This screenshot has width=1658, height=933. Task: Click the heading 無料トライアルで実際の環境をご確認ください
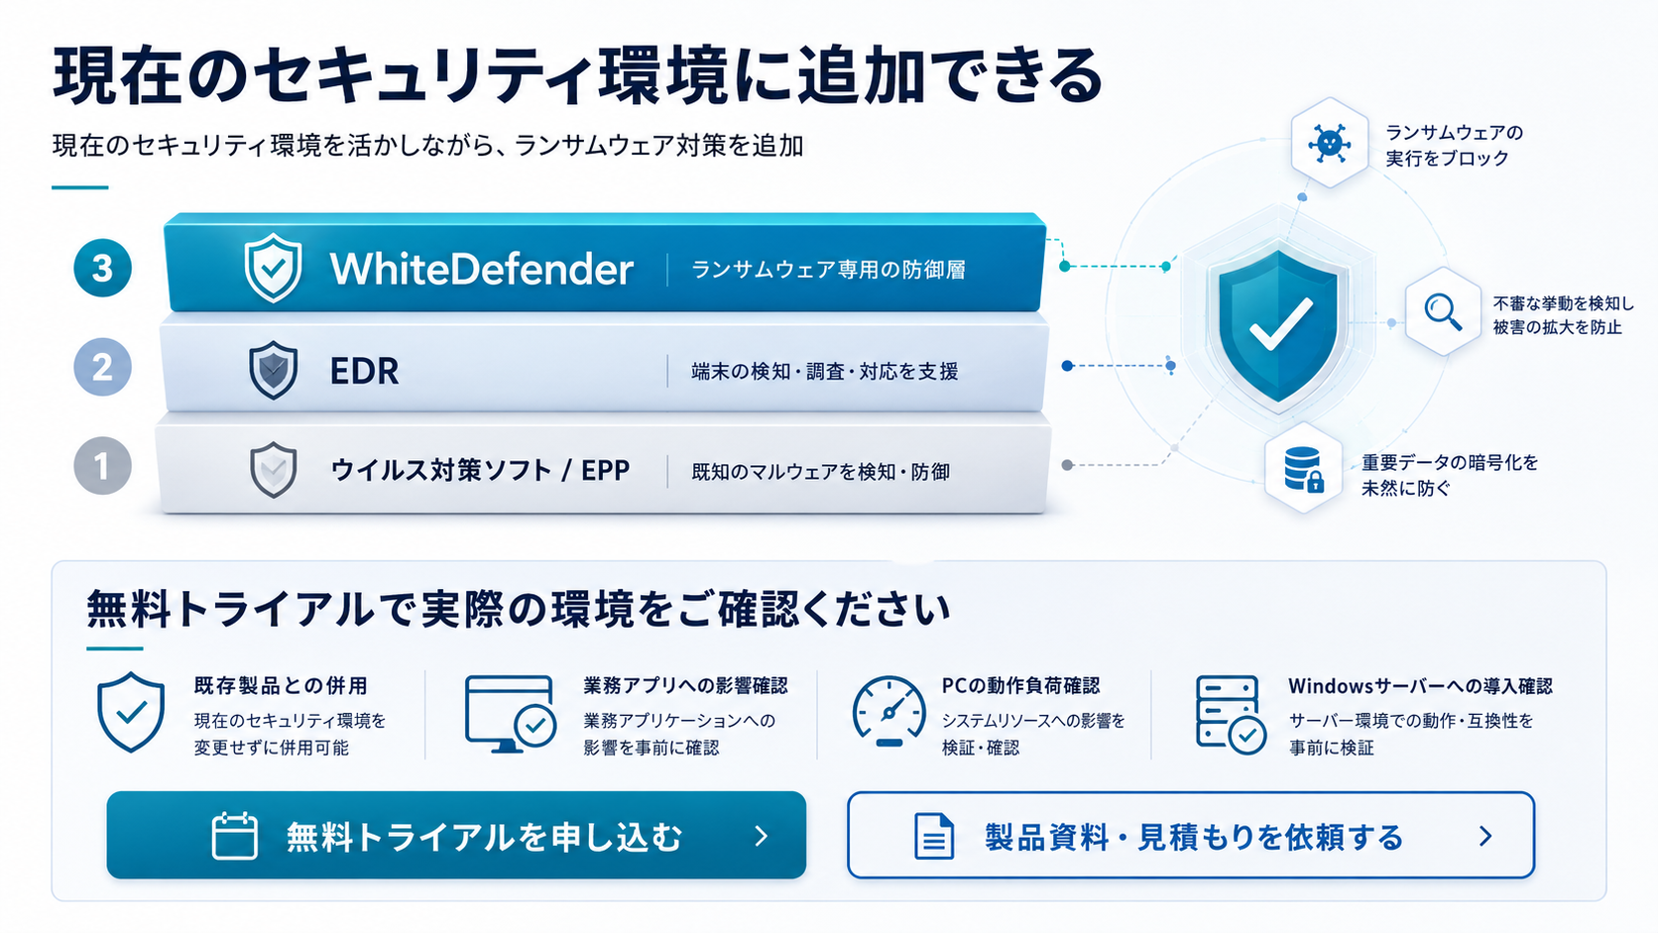[x=519, y=609]
